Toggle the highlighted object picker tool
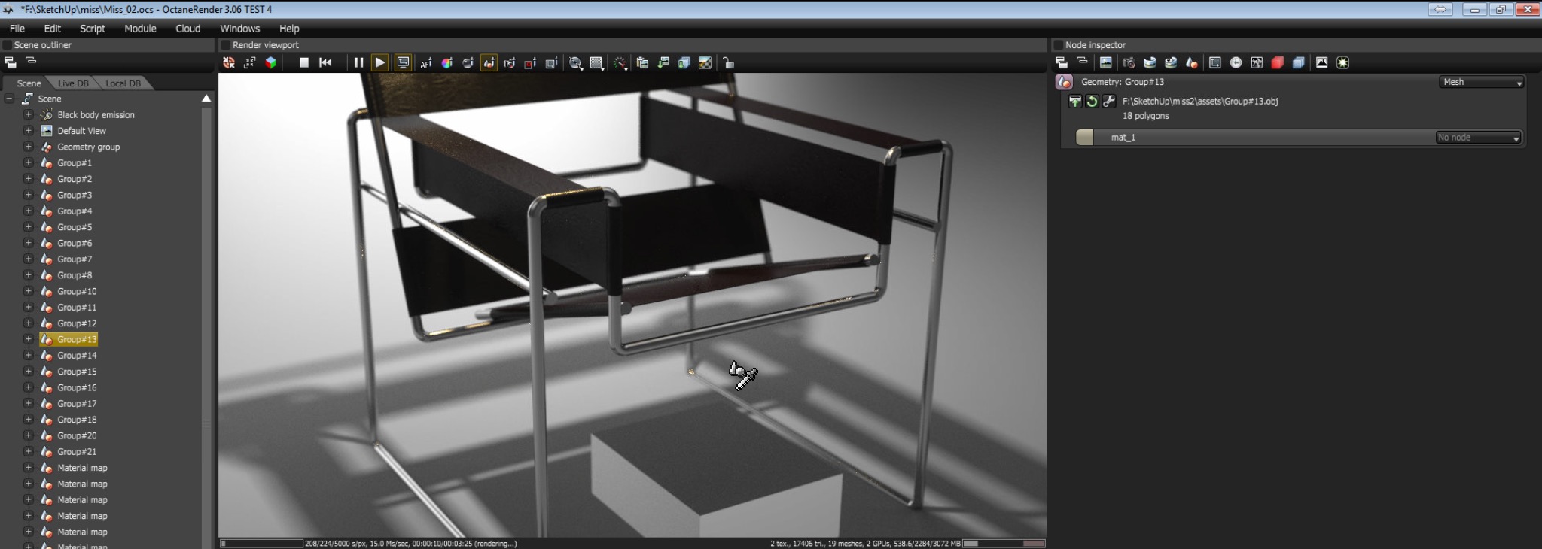This screenshot has height=549, width=1542. pos(489,63)
